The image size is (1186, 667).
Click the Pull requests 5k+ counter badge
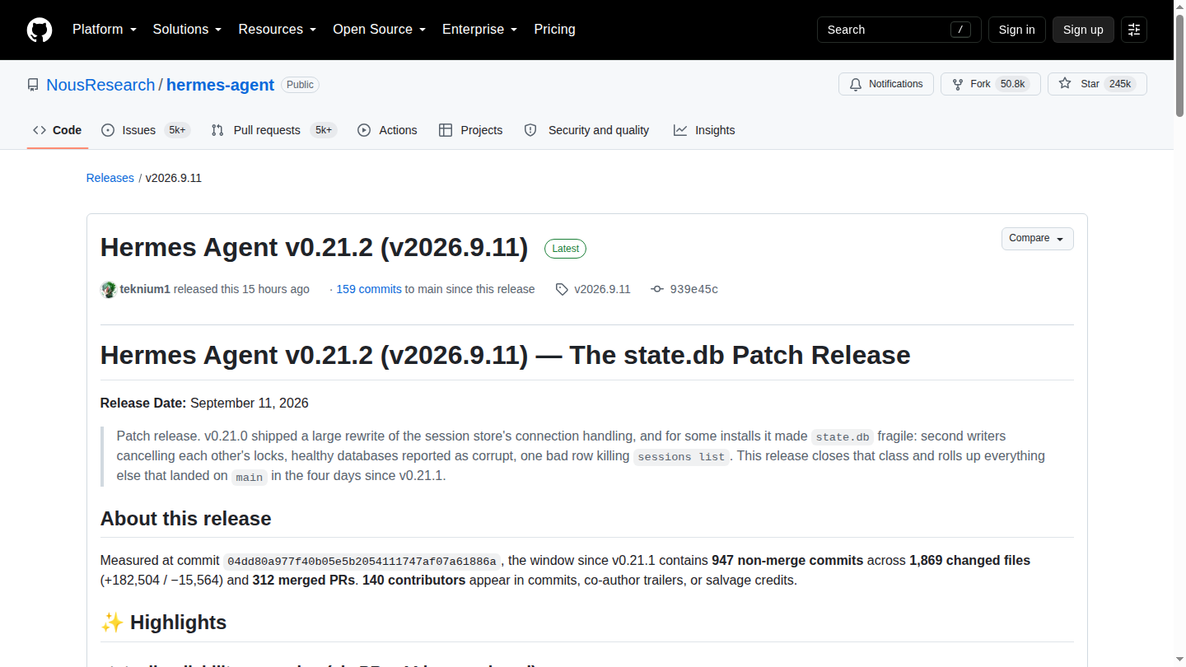tap(324, 130)
